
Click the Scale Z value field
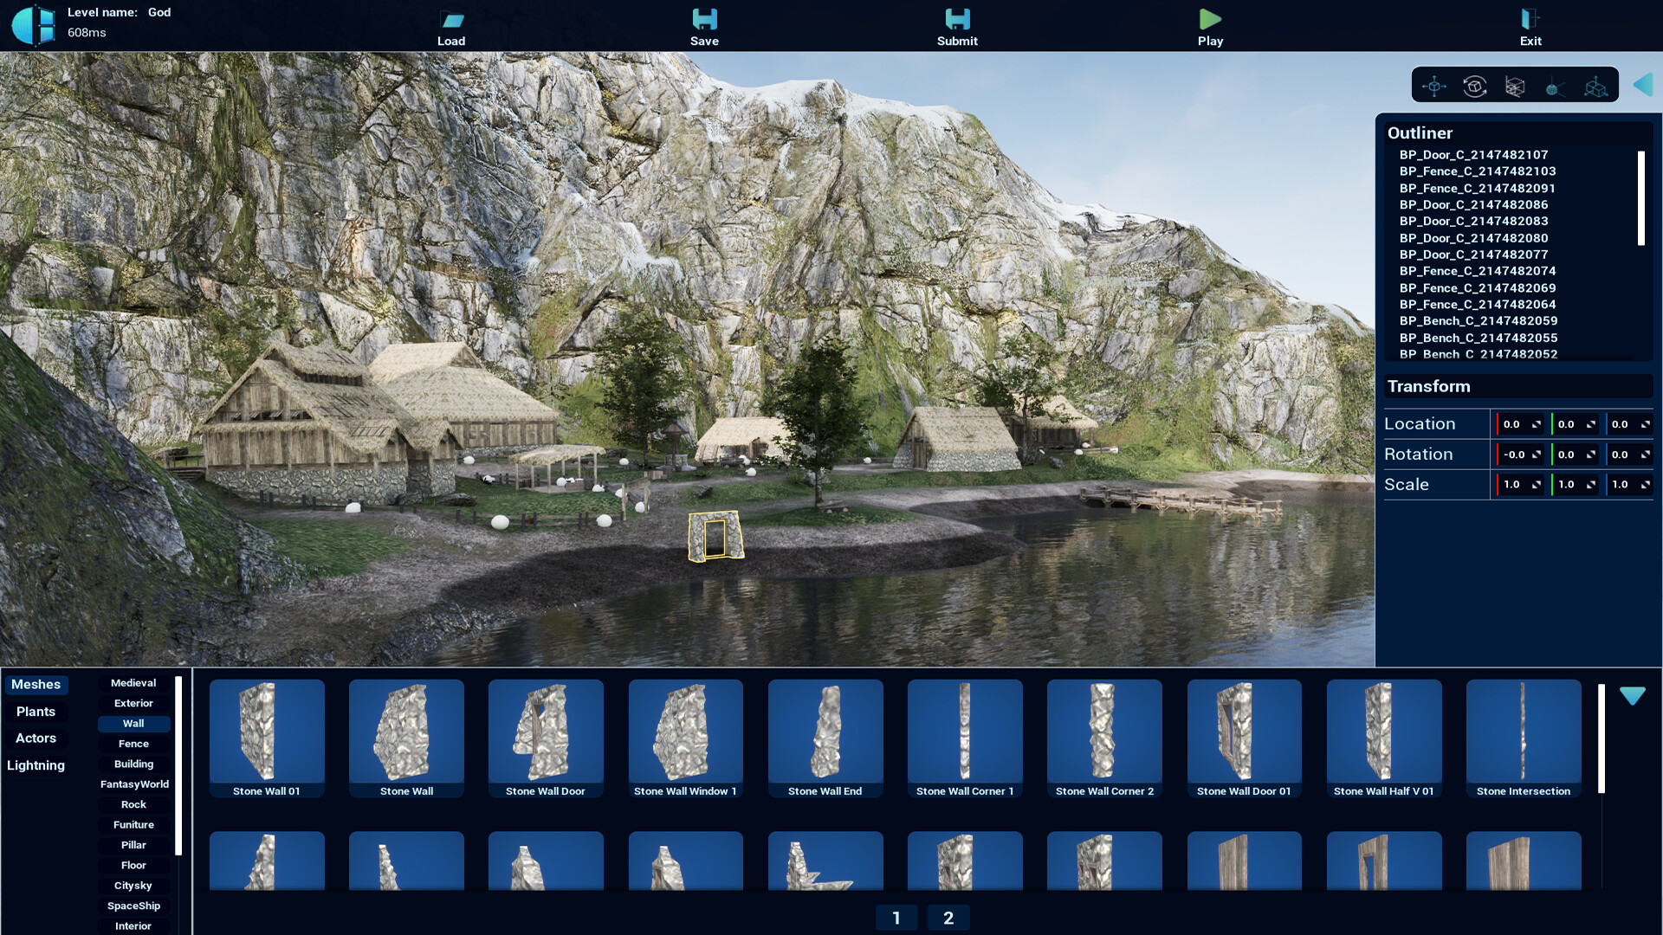tap(1630, 485)
